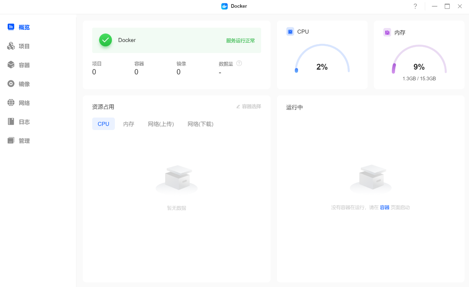The image size is (469, 287).
Task: Click the empty box illustration under 运行中
Action: click(371, 178)
